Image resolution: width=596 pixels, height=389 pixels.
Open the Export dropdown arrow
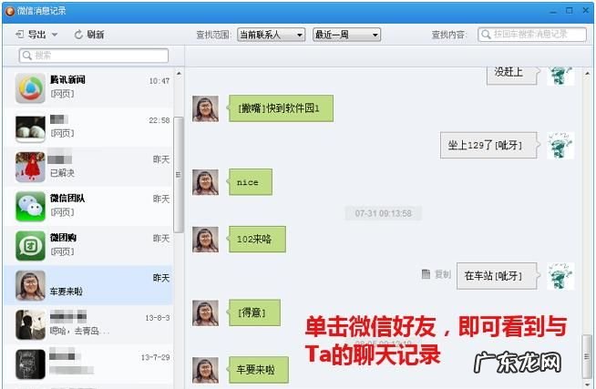(55, 35)
